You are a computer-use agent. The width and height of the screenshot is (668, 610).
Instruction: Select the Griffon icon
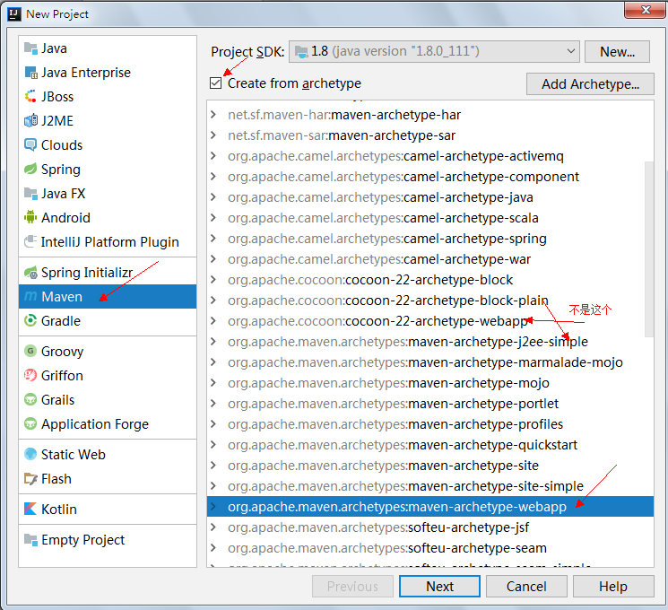click(x=30, y=376)
